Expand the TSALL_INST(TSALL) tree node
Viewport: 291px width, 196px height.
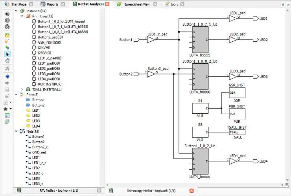(22, 89)
